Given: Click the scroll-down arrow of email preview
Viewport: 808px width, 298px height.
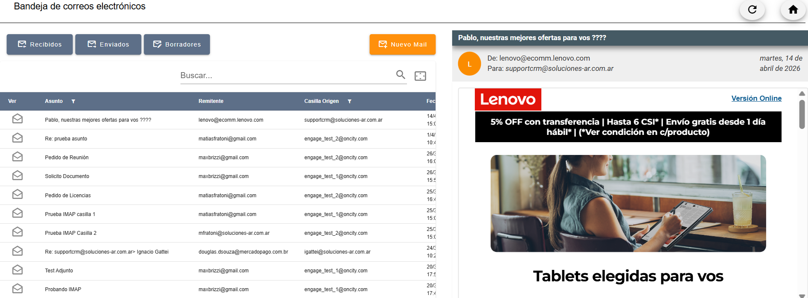Looking at the screenshot, I should point(802,295).
